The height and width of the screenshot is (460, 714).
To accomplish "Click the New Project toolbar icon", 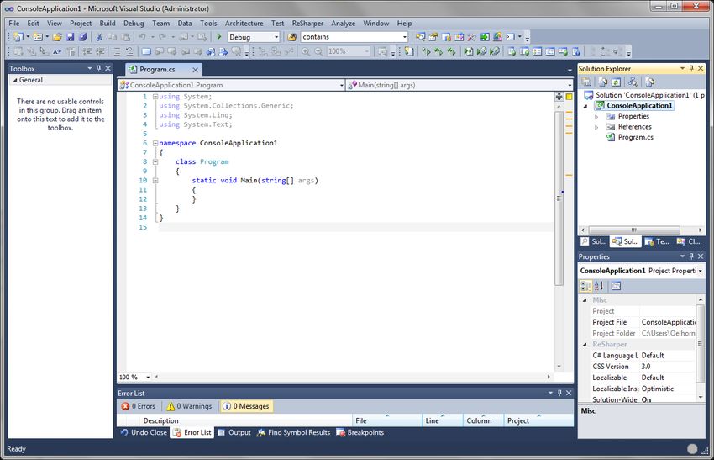I will pos(18,37).
